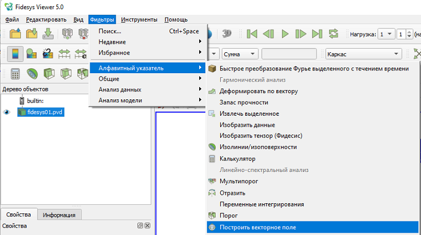This screenshot has height=235, width=421.
Task: Expand the Избранное submenu
Action: tap(148, 53)
